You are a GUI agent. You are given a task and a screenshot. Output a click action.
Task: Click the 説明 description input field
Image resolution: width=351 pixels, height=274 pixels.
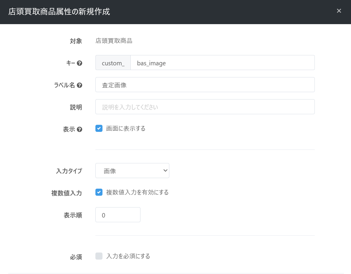(205, 107)
